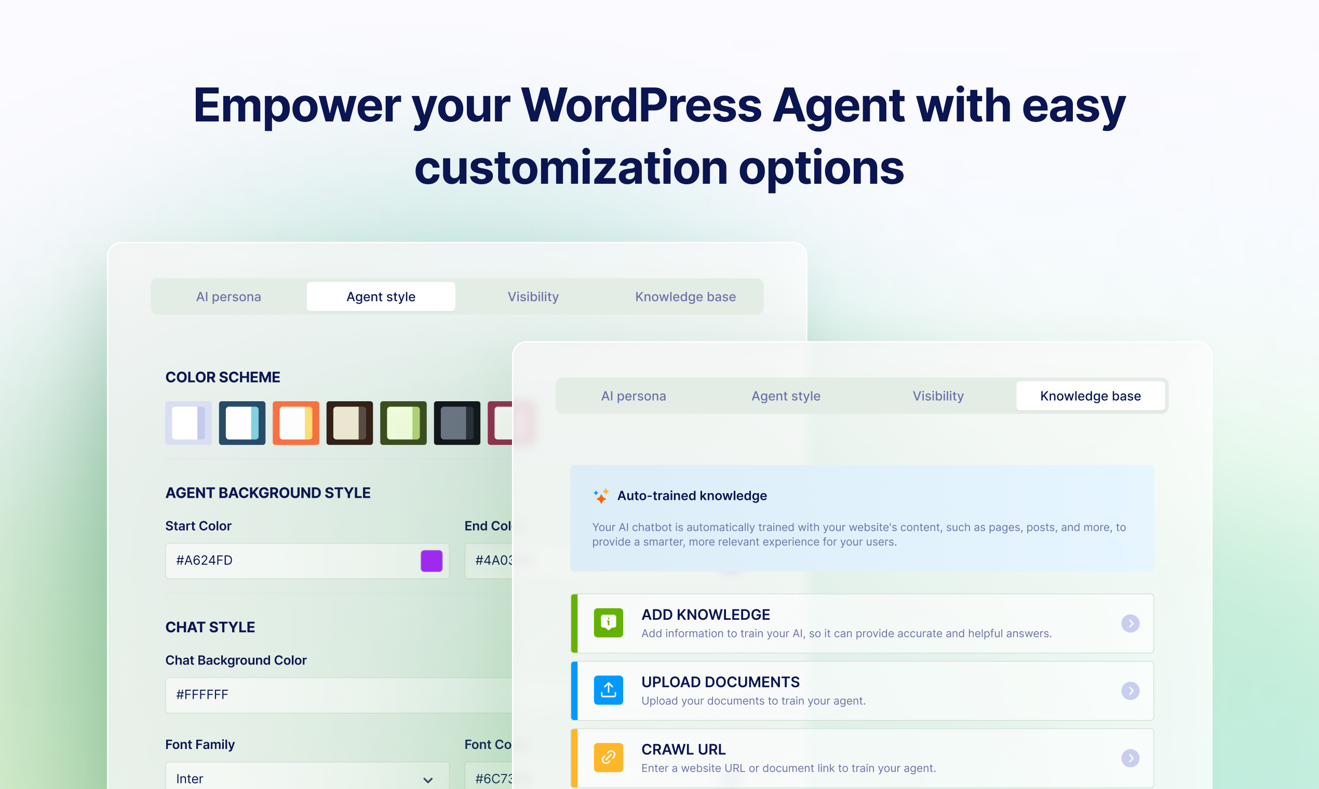Choose the maroon color scheme
The image size is (1319, 789).
500,423
